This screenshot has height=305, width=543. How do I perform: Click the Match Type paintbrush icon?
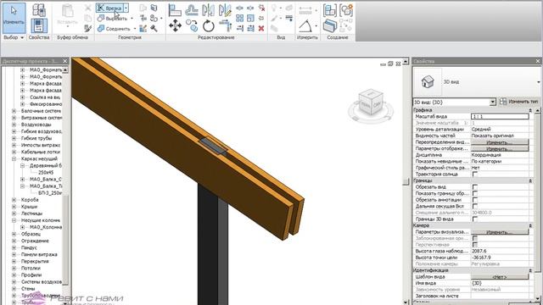88,28
